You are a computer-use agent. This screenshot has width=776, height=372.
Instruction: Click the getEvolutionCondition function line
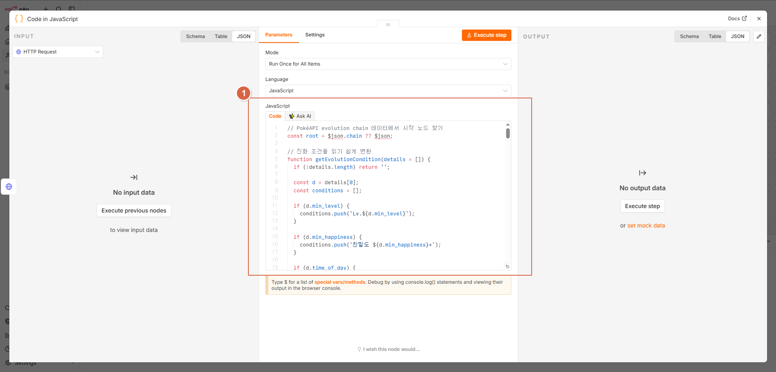359,159
